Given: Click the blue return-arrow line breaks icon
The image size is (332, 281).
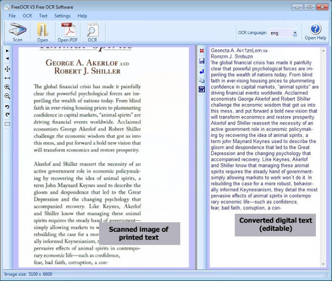Looking at the screenshot, I should pos(202,72).
